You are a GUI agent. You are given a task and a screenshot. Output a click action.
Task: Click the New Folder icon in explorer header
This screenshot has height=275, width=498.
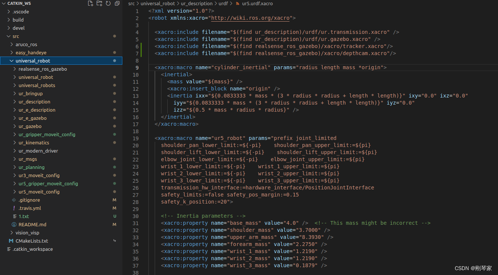99,3
